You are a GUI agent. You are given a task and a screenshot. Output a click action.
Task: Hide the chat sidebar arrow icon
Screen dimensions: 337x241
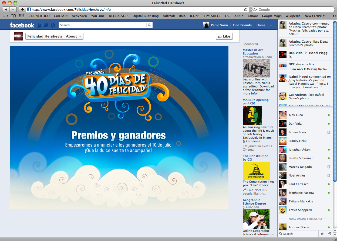click(x=329, y=234)
